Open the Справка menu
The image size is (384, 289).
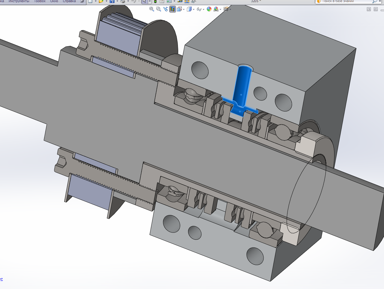[69, 1]
